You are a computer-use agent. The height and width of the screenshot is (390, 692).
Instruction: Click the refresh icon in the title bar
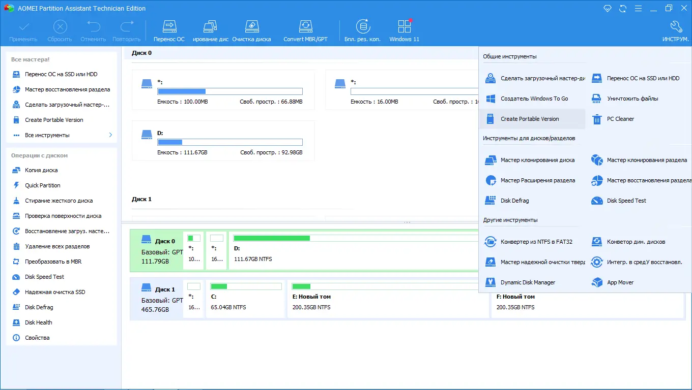pyautogui.click(x=622, y=8)
